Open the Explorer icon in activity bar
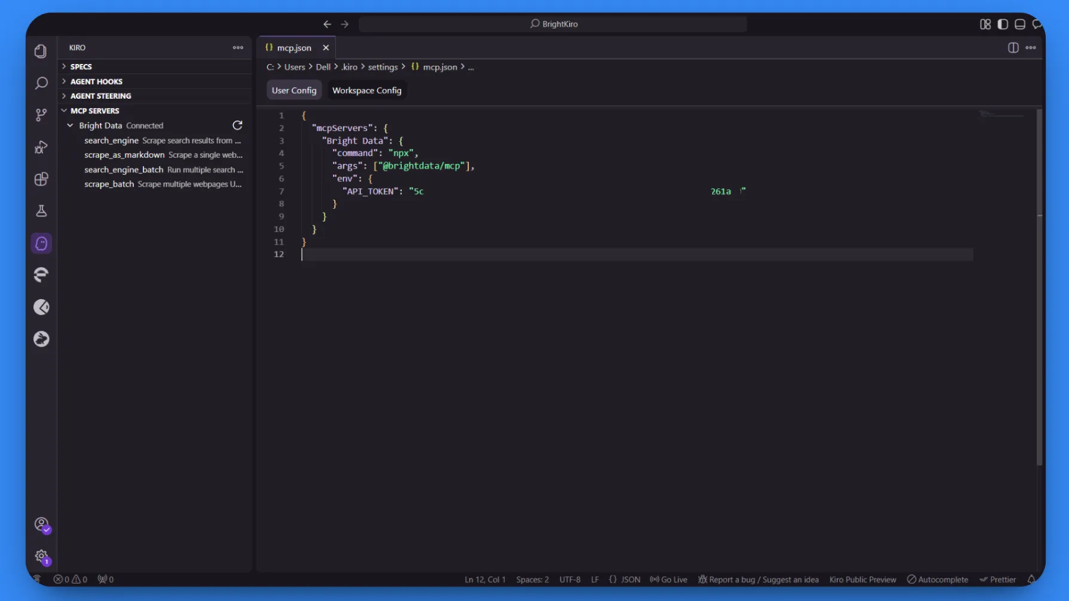The image size is (1069, 601). (x=41, y=51)
